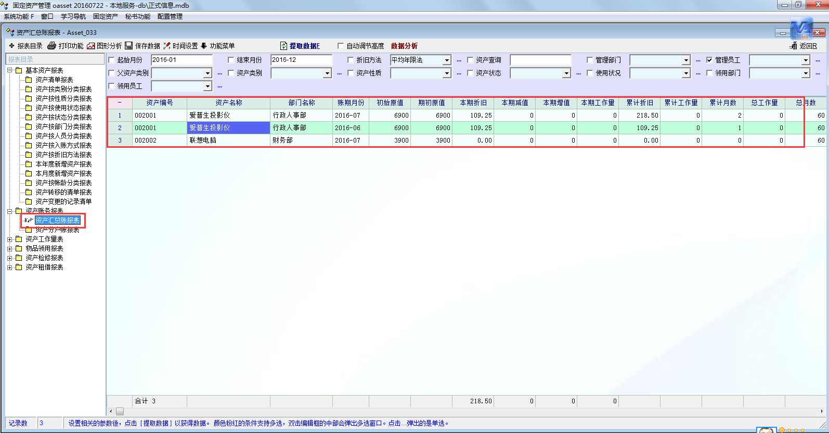
Task: Open the 图形分析 chart icon
Action: [x=91, y=46]
